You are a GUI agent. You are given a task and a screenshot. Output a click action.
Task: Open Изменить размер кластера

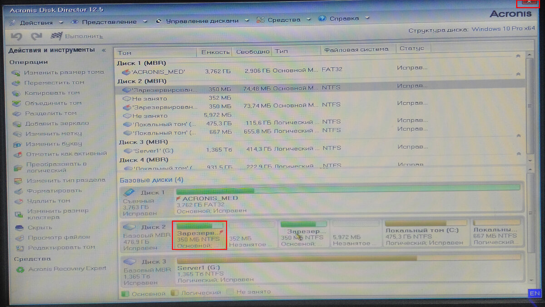51,214
